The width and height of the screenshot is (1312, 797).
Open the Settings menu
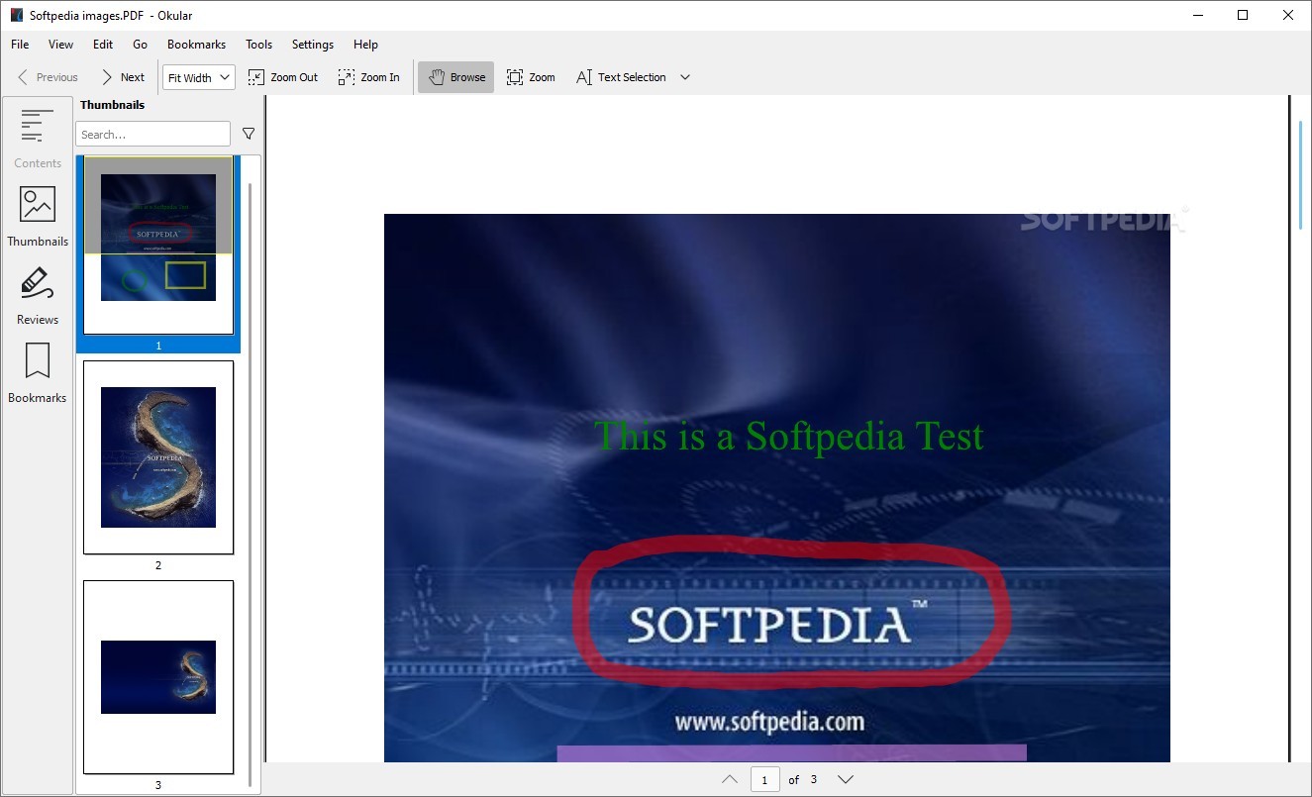click(313, 45)
